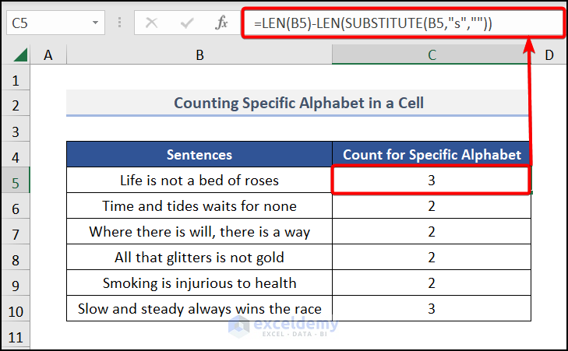The height and width of the screenshot is (351, 568).
Task: Select column B header
Action: pos(199,55)
